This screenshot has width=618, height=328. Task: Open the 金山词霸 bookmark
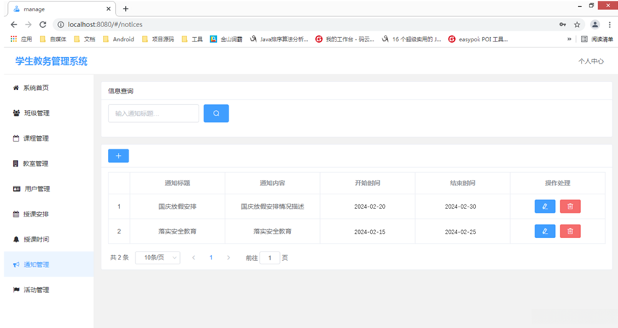pos(226,39)
